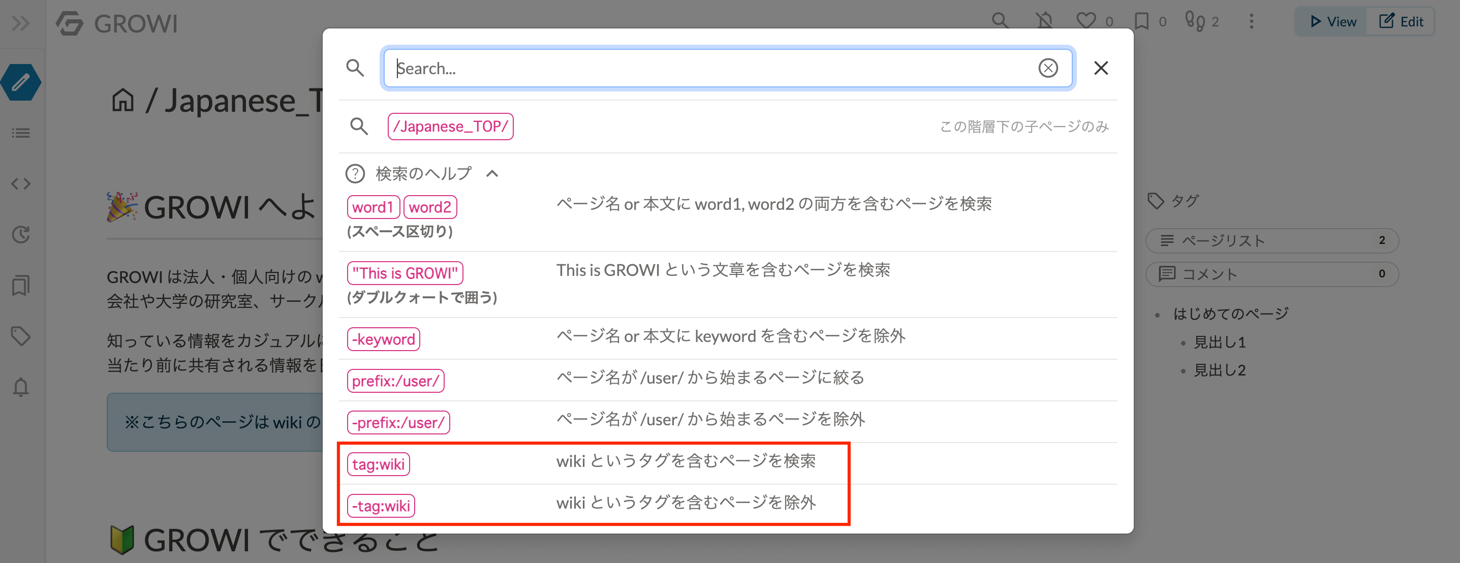This screenshot has width=1460, height=563.
Task: Click the help question mark icon
Action: pyautogui.click(x=355, y=173)
